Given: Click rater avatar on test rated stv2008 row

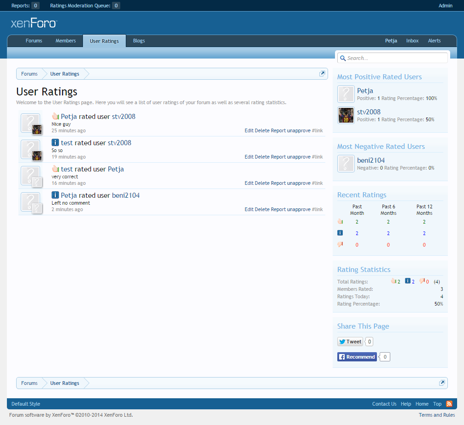Looking at the screenshot, I should pos(30,149).
